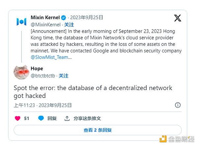Click the X logo icon
Viewport: 198px width, 146px height.
coord(178,18)
